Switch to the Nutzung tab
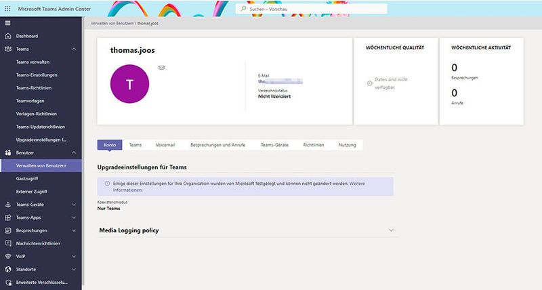 tap(347, 145)
